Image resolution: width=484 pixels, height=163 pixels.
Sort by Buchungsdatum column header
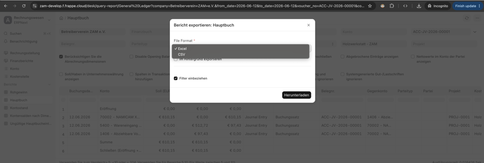[81, 91]
